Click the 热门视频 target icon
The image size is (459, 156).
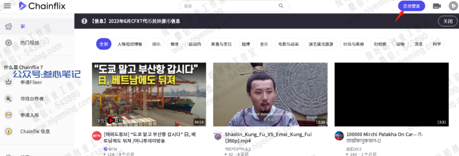pos(8,43)
